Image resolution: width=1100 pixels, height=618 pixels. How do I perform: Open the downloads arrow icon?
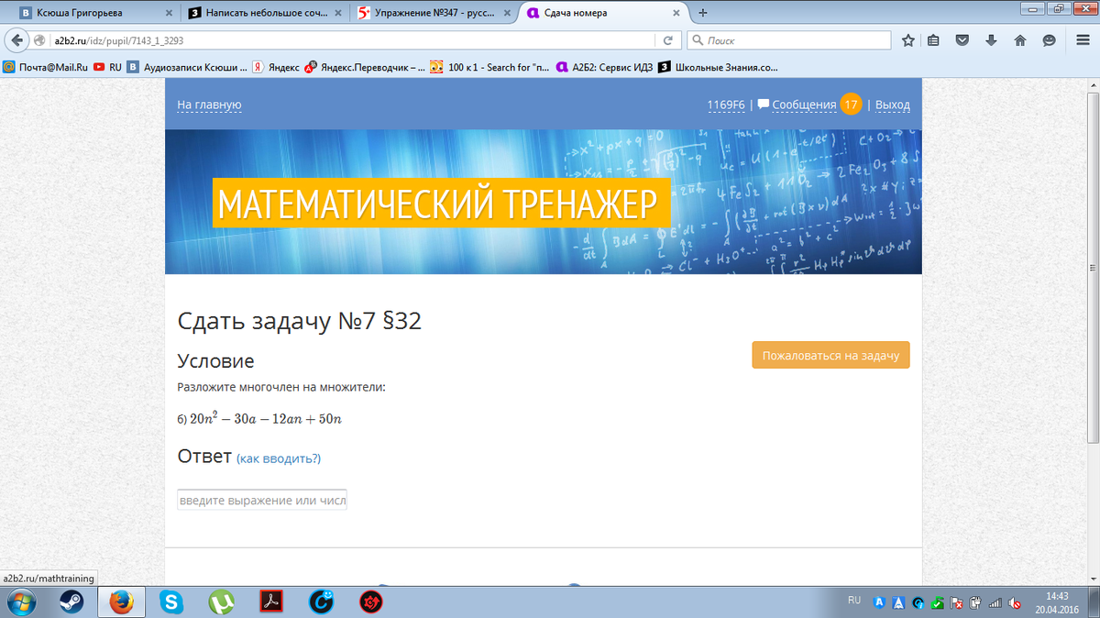coord(991,40)
